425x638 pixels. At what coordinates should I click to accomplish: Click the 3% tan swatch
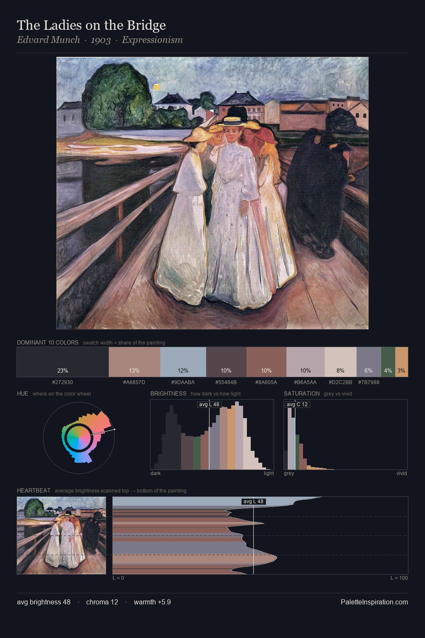[x=402, y=362]
